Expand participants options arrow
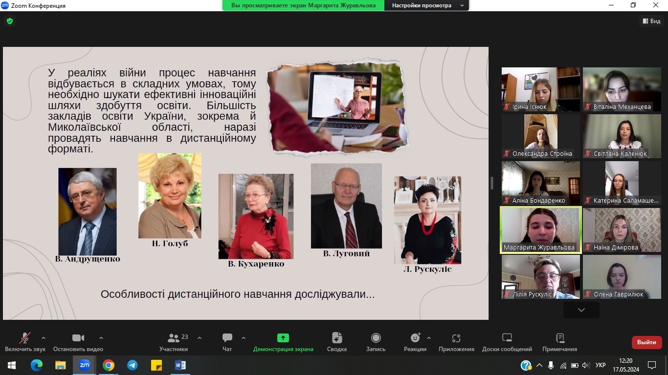Screen dimensions: 668x375 (200, 338)
